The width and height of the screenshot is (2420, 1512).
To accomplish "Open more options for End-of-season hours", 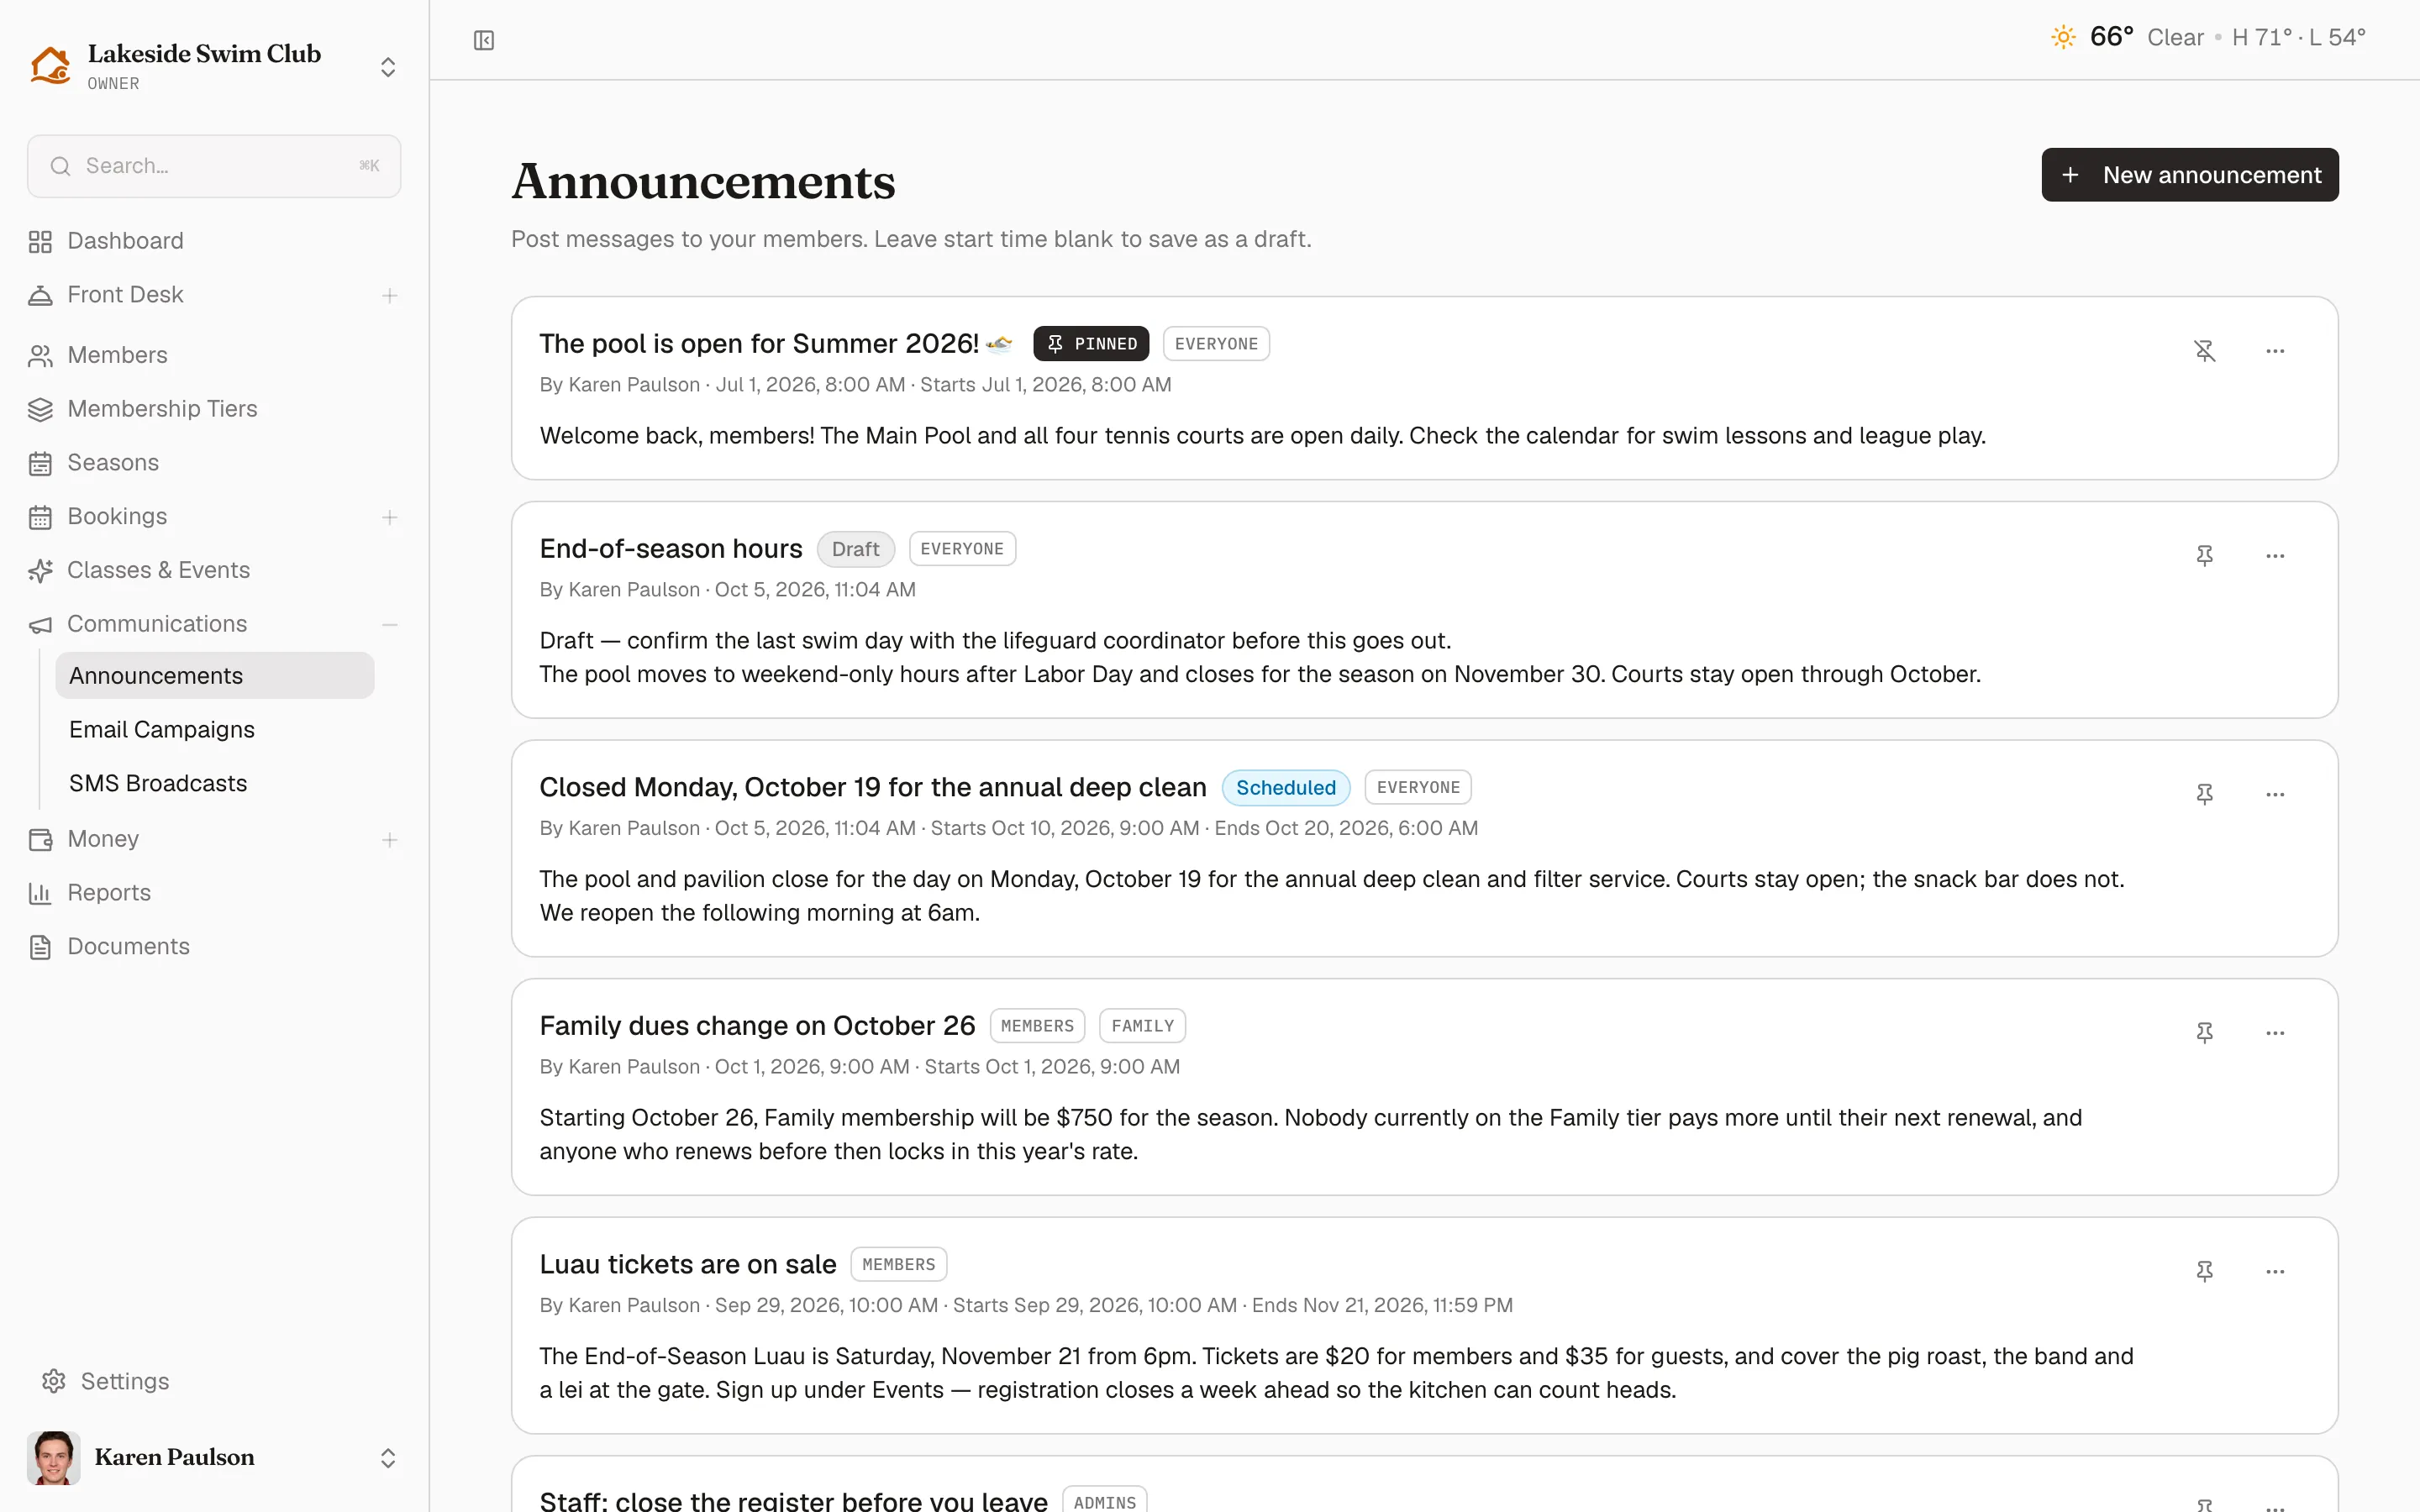I will click(x=2275, y=556).
